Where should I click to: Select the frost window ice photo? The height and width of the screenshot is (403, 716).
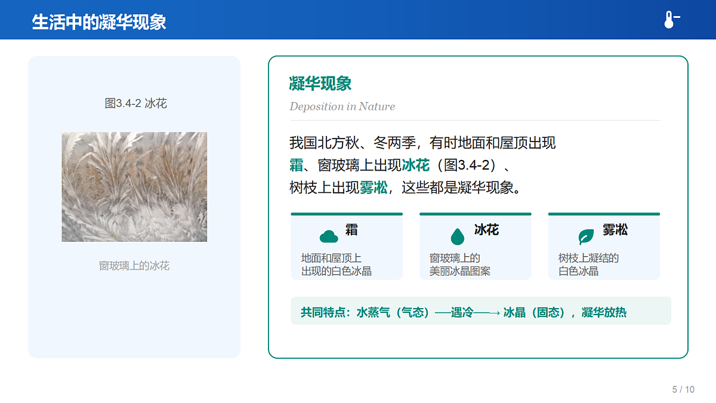(134, 187)
